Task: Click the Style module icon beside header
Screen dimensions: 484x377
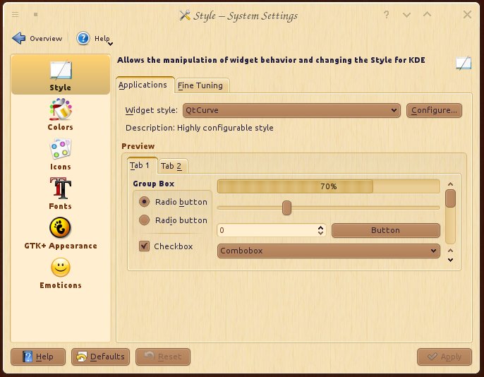Action: [464, 63]
